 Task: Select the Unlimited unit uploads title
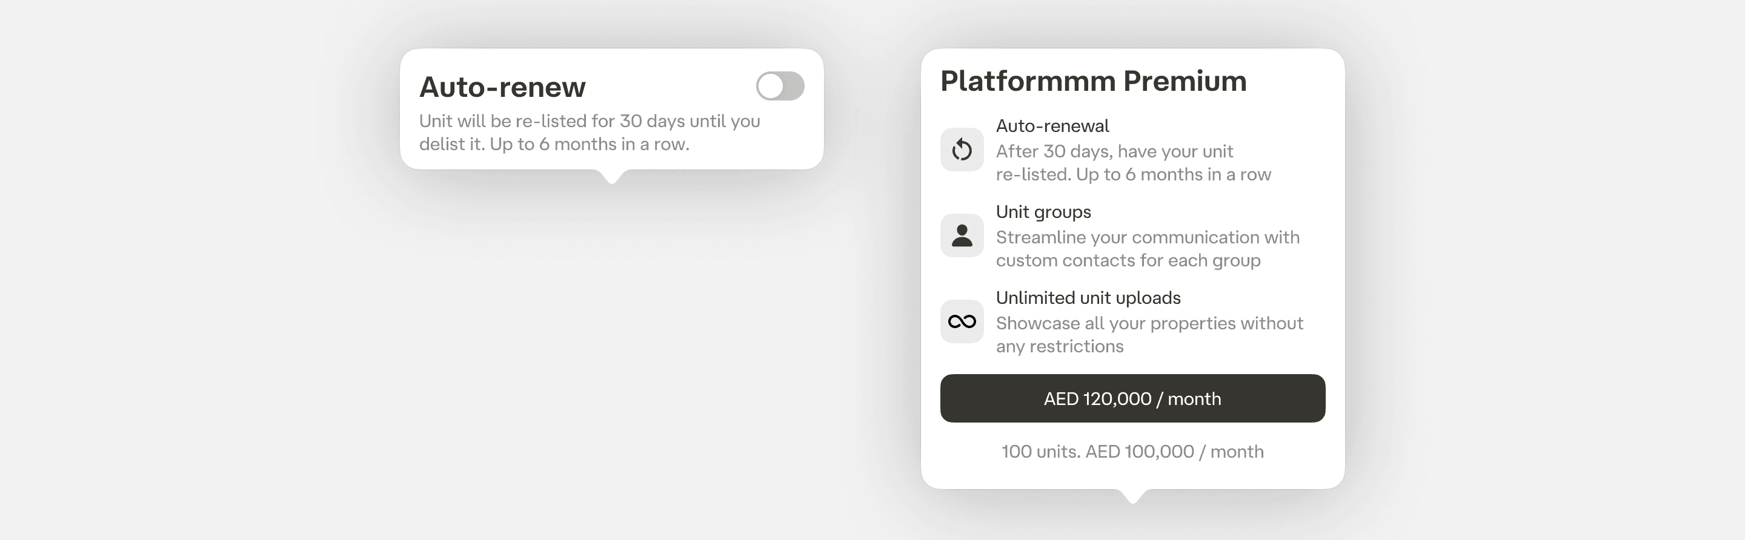(1088, 298)
